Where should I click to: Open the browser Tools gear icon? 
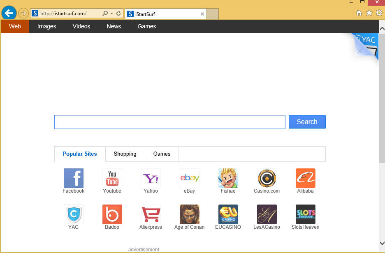[379, 13]
